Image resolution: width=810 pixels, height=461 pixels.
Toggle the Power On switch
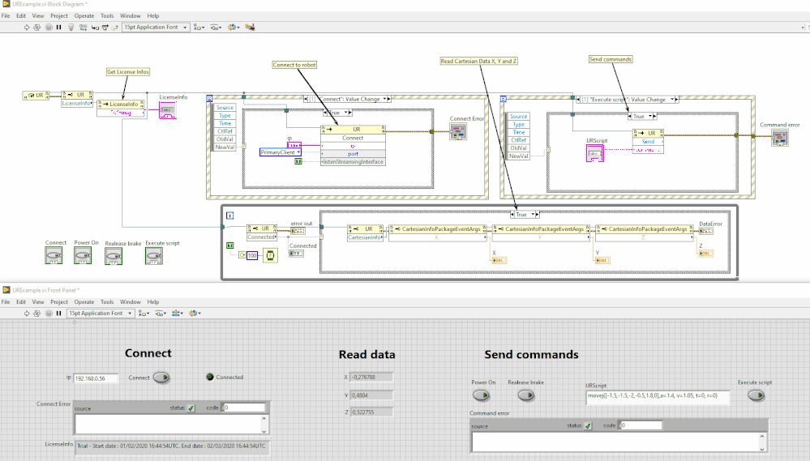[x=482, y=395]
